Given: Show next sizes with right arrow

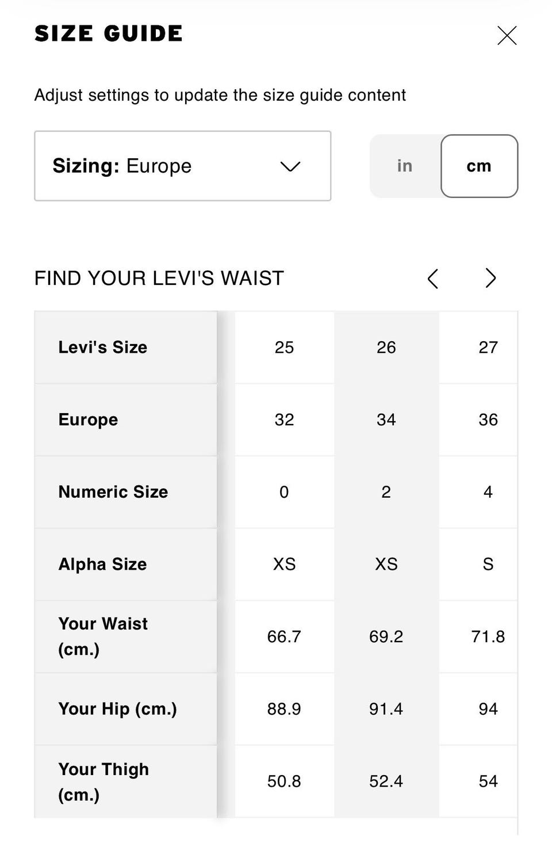Looking at the screenshot, I should tap(490, 279).
